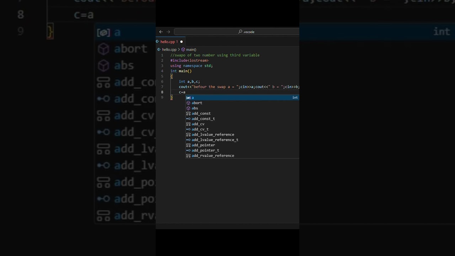Click line number 9 in the gutter
The image size is (455, 256).
pos(162,97)
